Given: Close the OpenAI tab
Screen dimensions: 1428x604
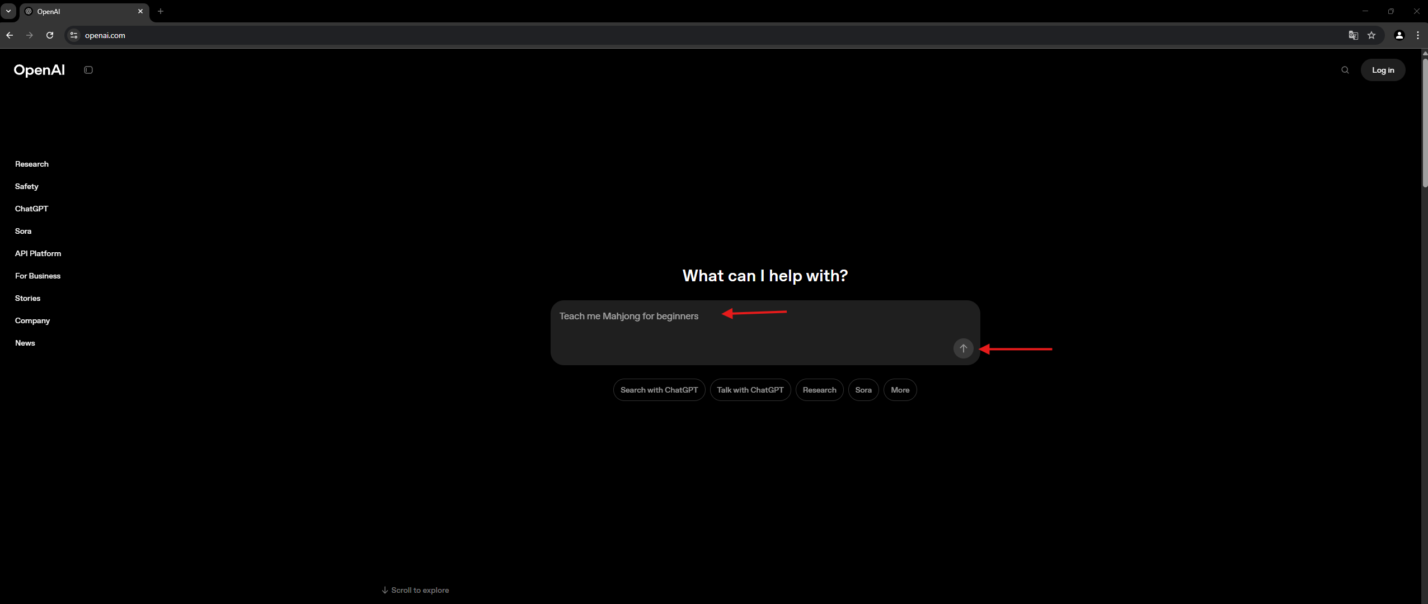Looking at the screenshot, I should tap(140, 11).
